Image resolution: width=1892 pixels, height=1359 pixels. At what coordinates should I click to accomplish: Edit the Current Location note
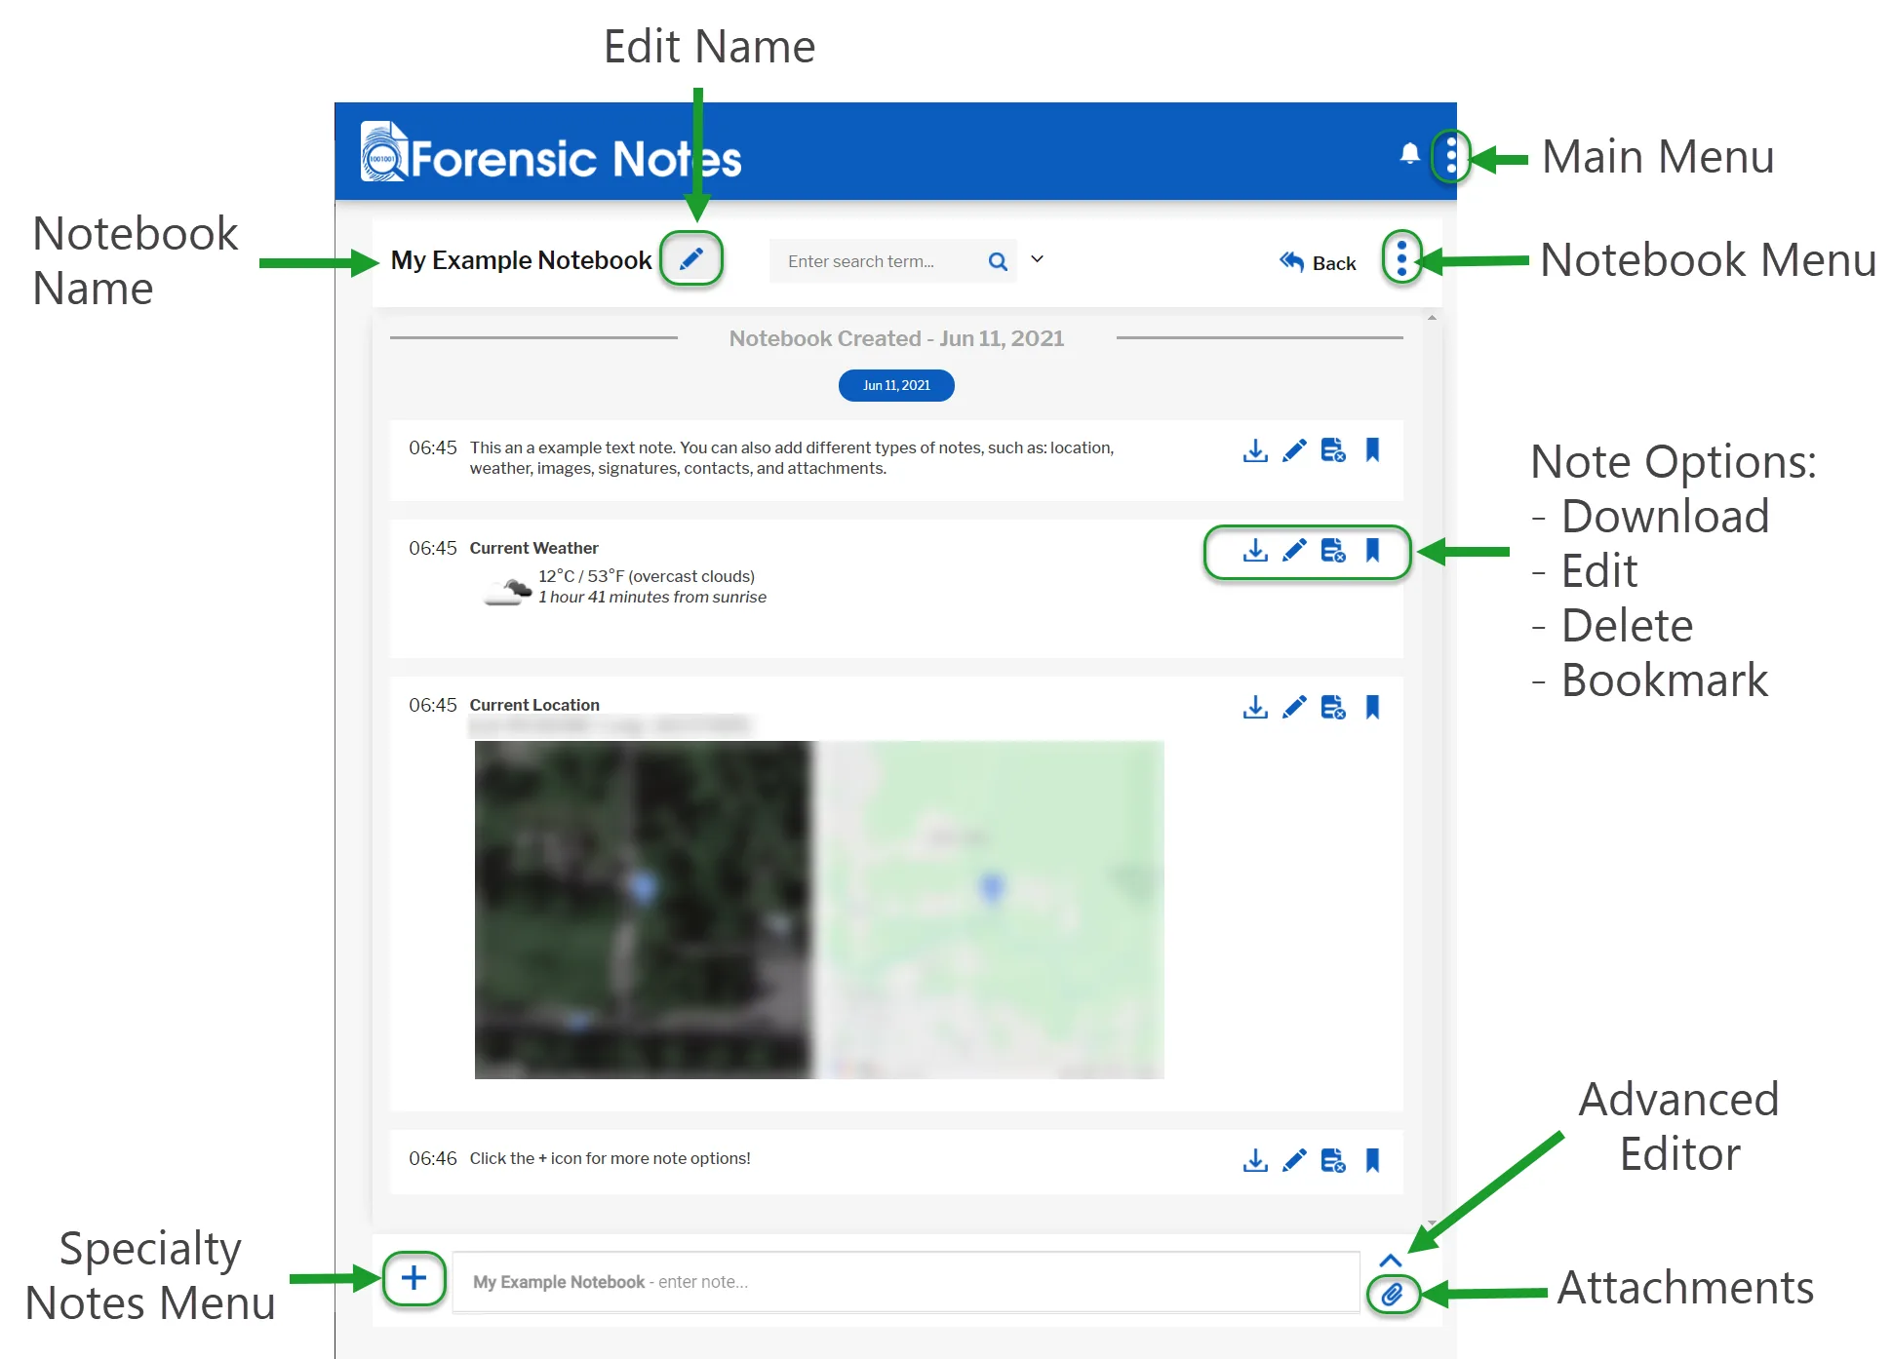[1294, 708]
